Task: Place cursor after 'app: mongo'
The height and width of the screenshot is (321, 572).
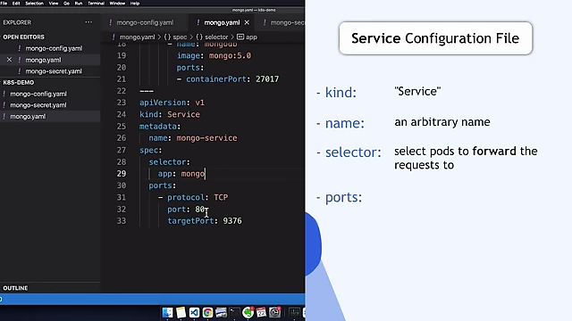Action: (205, 174)
